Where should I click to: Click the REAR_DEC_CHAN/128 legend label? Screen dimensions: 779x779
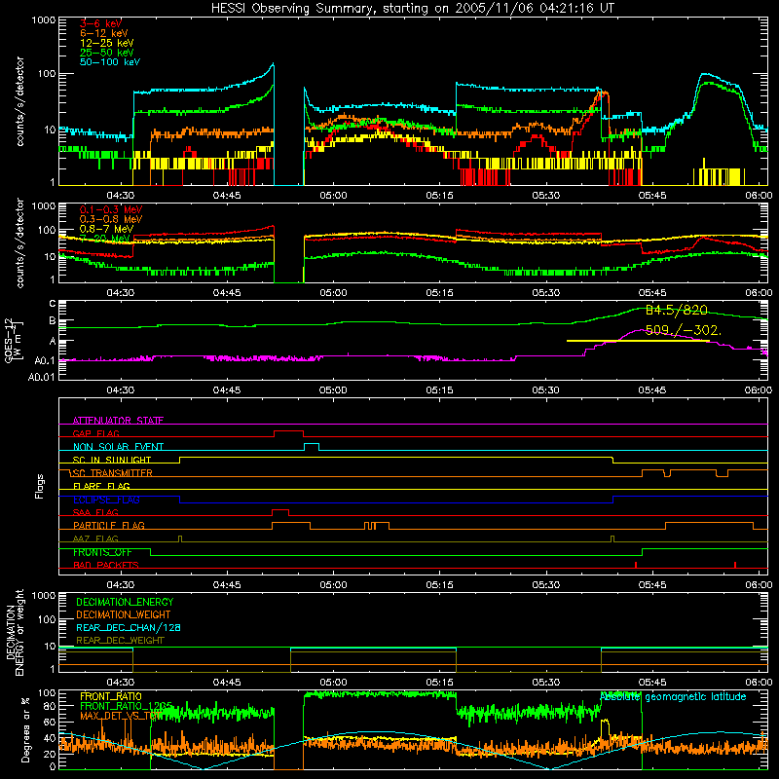pyautogui.click(x=129, y=628)
